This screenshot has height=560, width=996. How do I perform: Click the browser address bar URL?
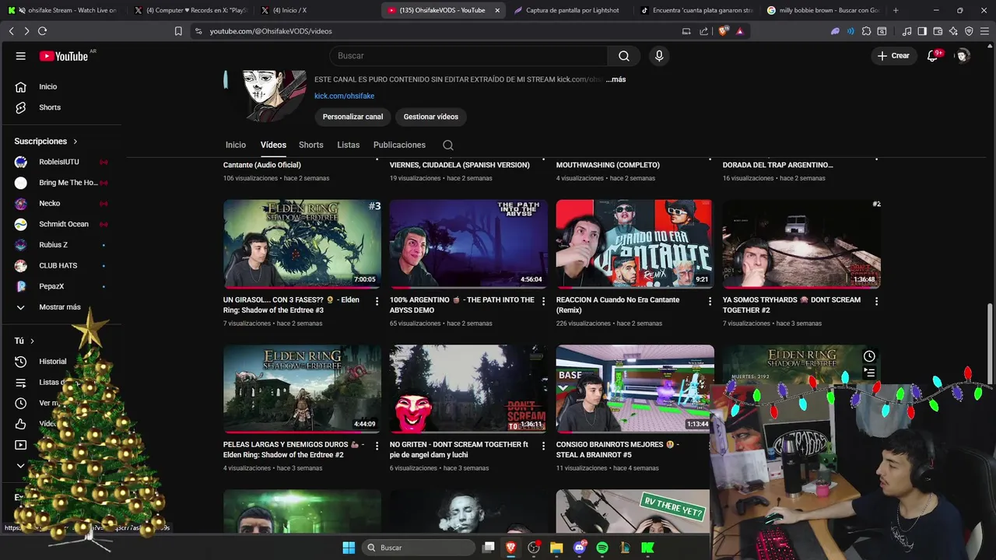[271, 31]
